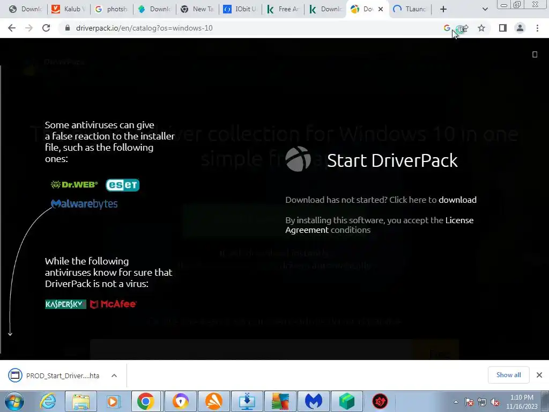The height and width of the screenshot is (412, 549).
Task: Open a new browser tab
Action: pyautogui.click(x=443, y=9)
